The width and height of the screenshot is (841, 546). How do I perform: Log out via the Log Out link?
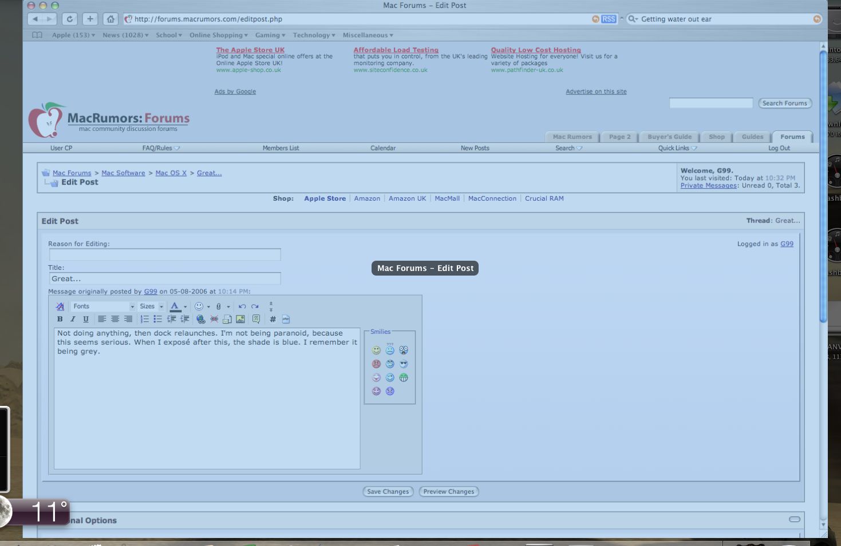tap(779, 148)
